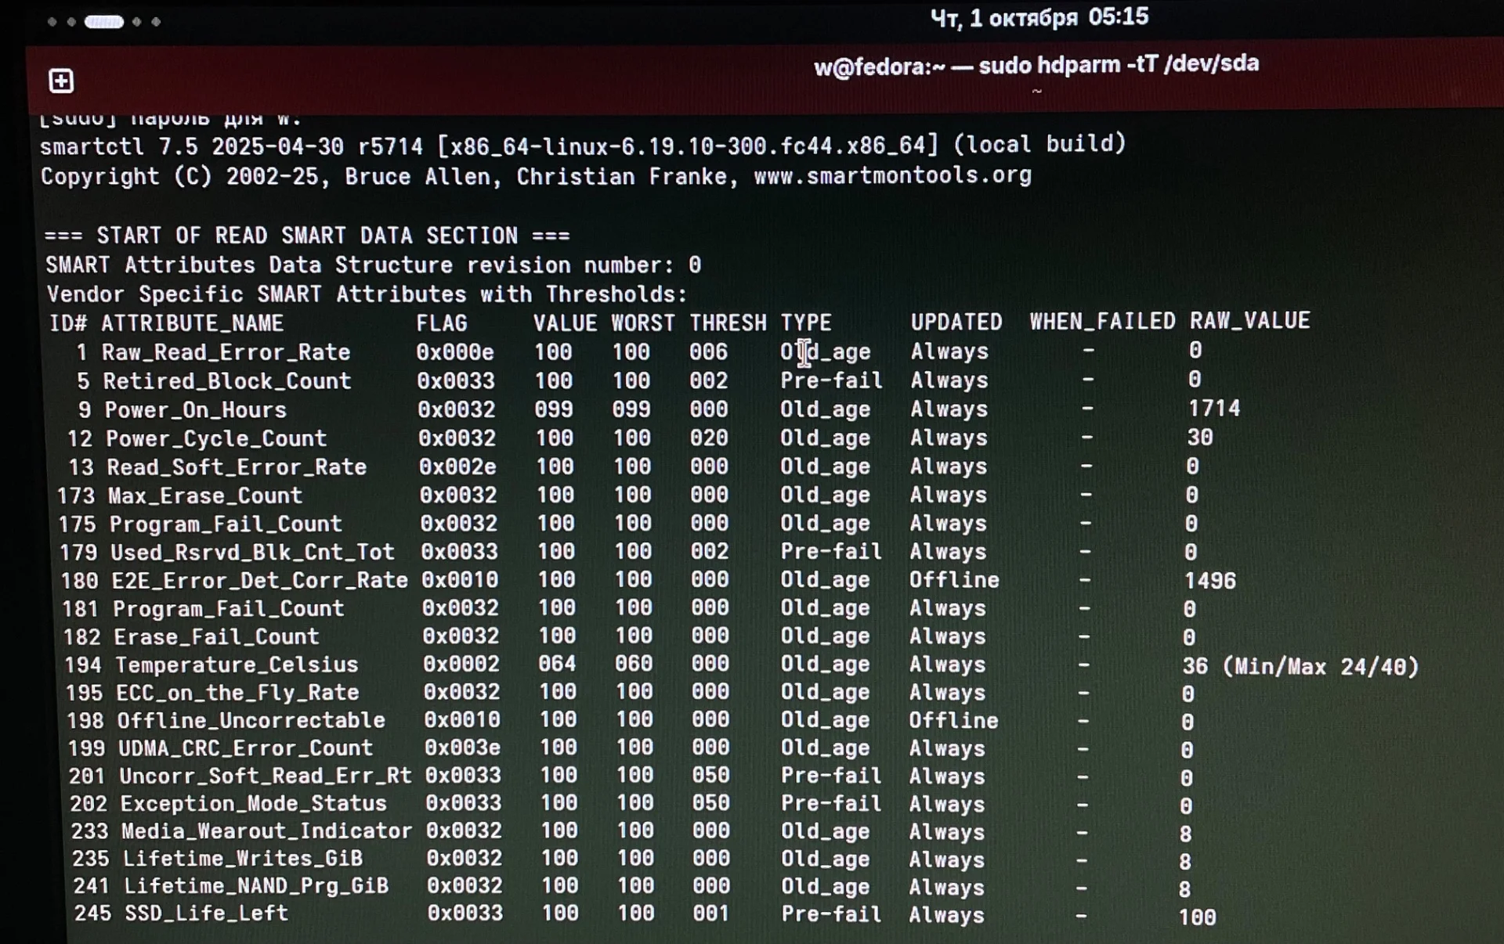Open the clock and calendar in top bar
The height and width of the screenshot is (944, 1504).
pyautogui.click(x=1039, y=17)
